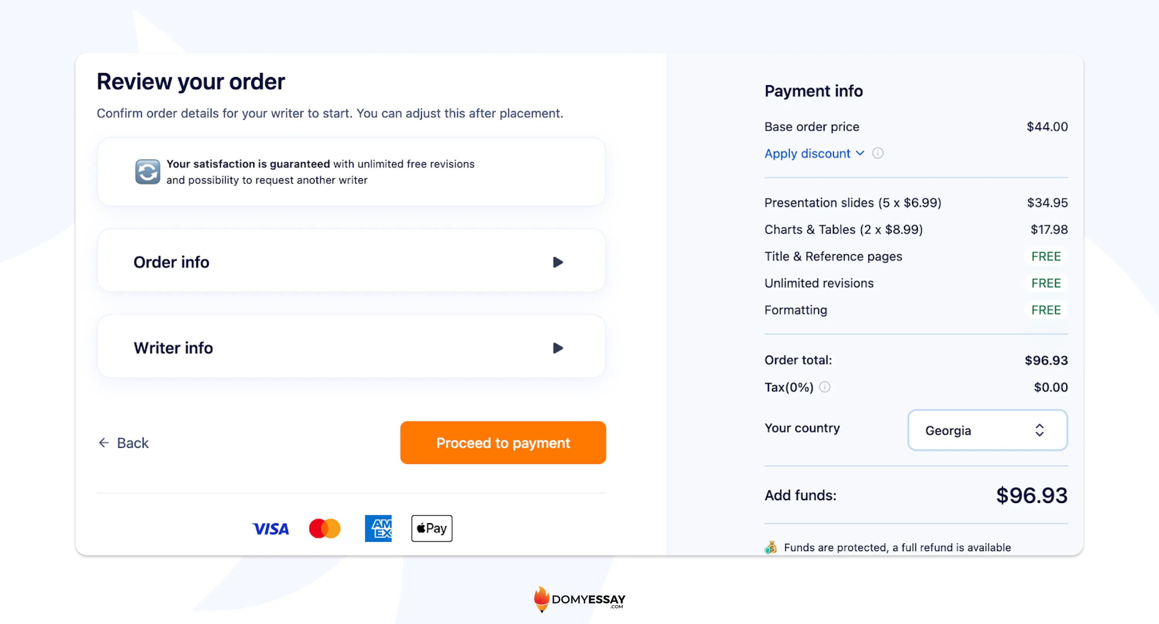Viewport: 1159px width, 624px height.
Task: Choose the American Express payment icon
Action: (378, 528)
